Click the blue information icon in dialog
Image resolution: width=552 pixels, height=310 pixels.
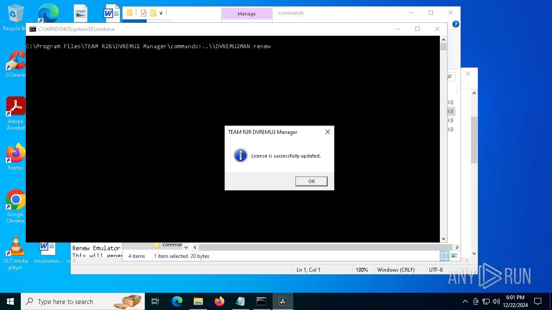click(240, 155)
